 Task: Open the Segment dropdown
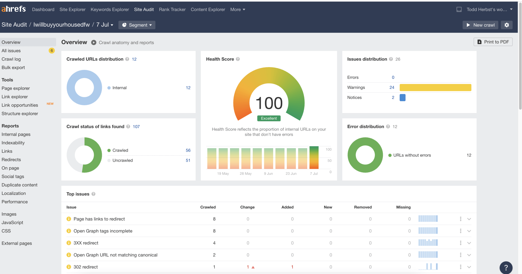137,25
